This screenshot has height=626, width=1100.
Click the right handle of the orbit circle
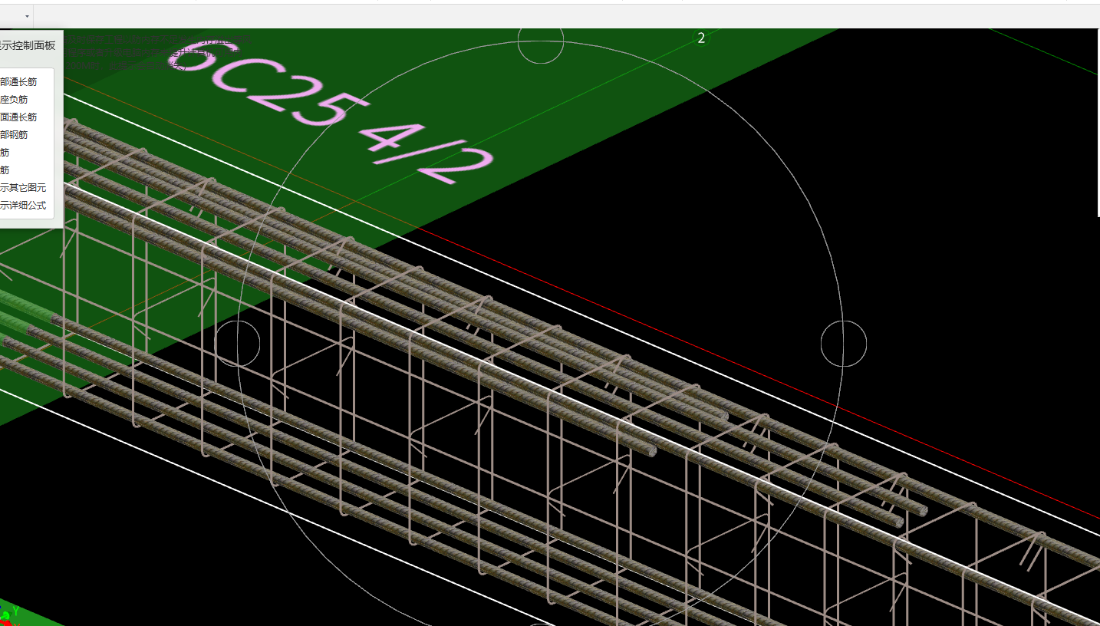(x=844, y=343)
